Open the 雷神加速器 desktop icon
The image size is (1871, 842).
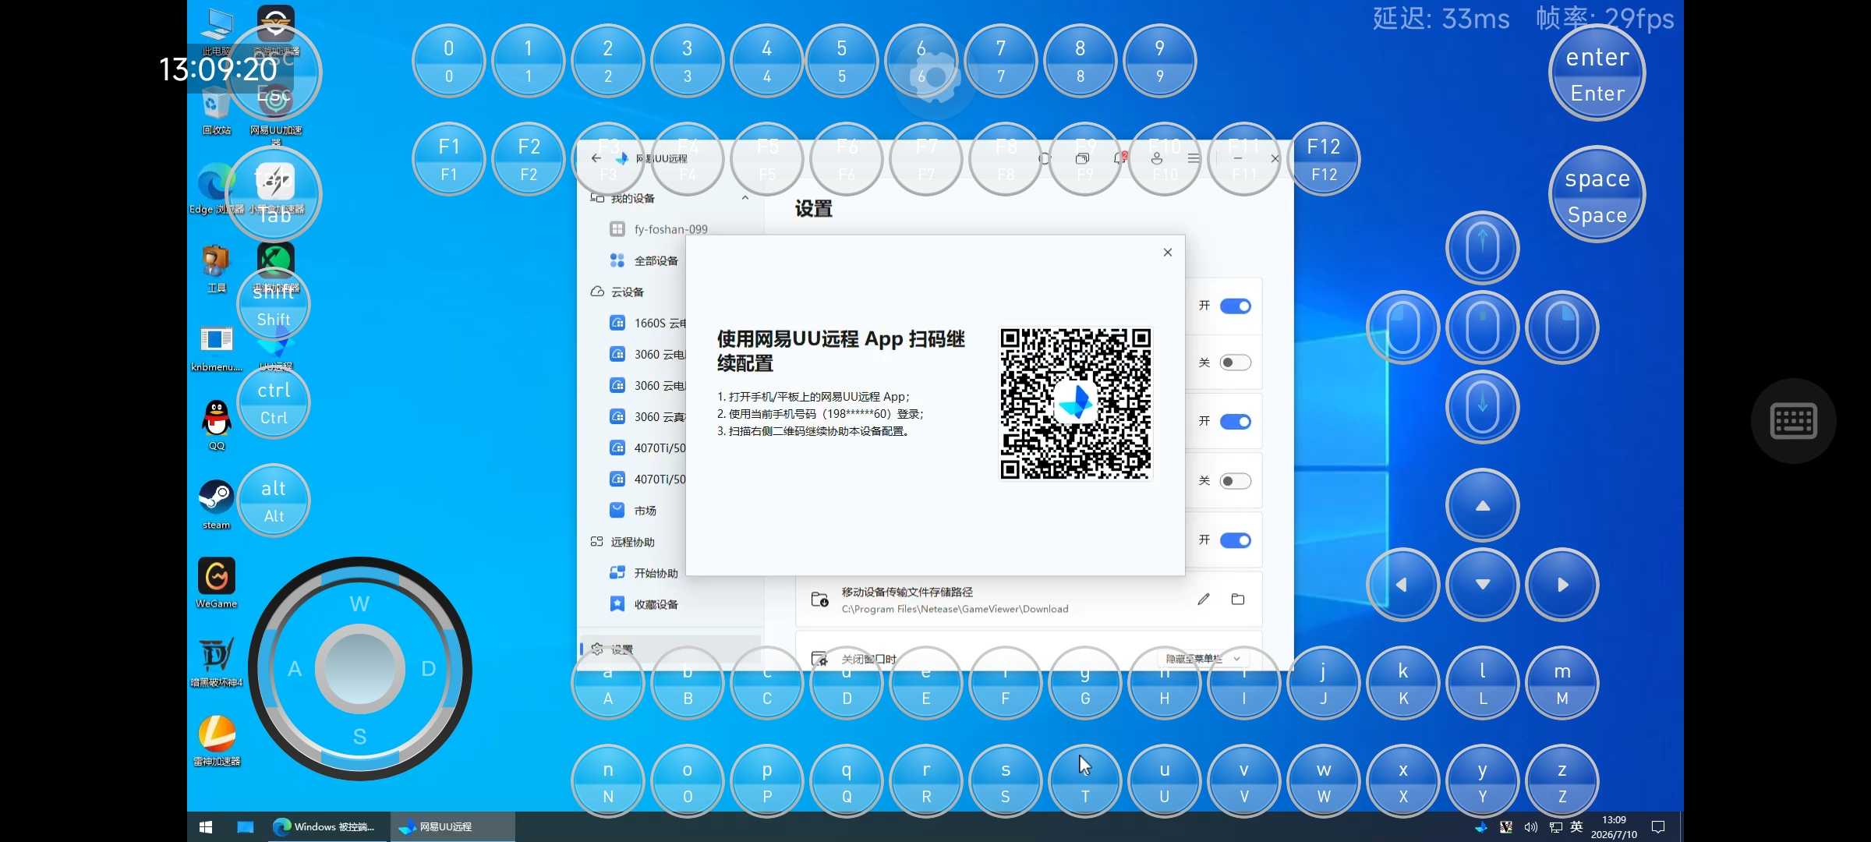[216, 741]
